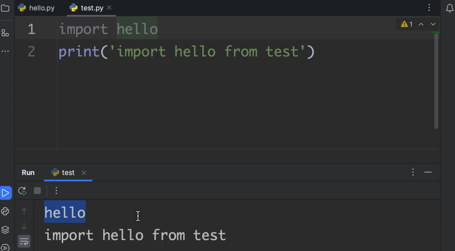Switch to the hello.py editor tab
Screen dimensions: 455x251
tap(36, 8)
